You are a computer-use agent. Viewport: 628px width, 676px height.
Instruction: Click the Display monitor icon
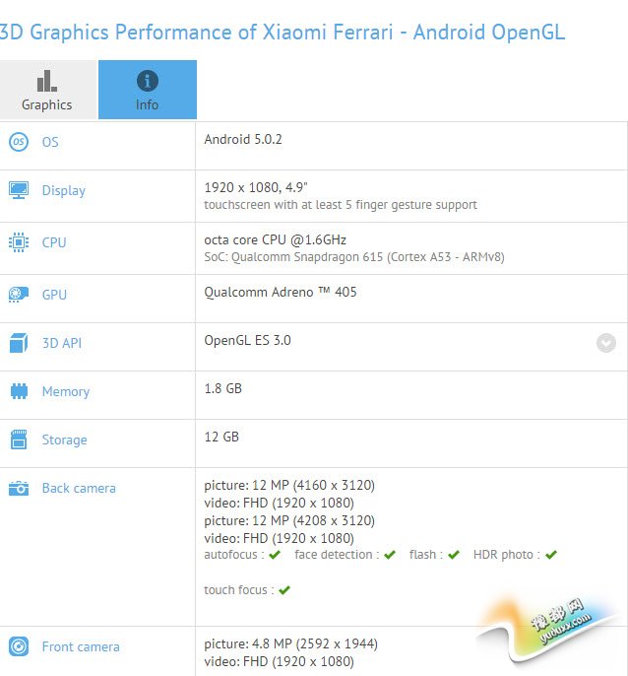[19, 190]
